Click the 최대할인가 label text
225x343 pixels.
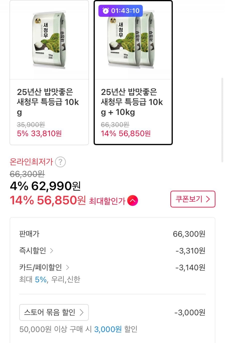[107, 201]
